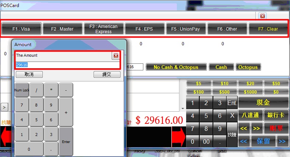Tap the slash key on the Amount keypad
290x157 pixels.
pos(36,90)
